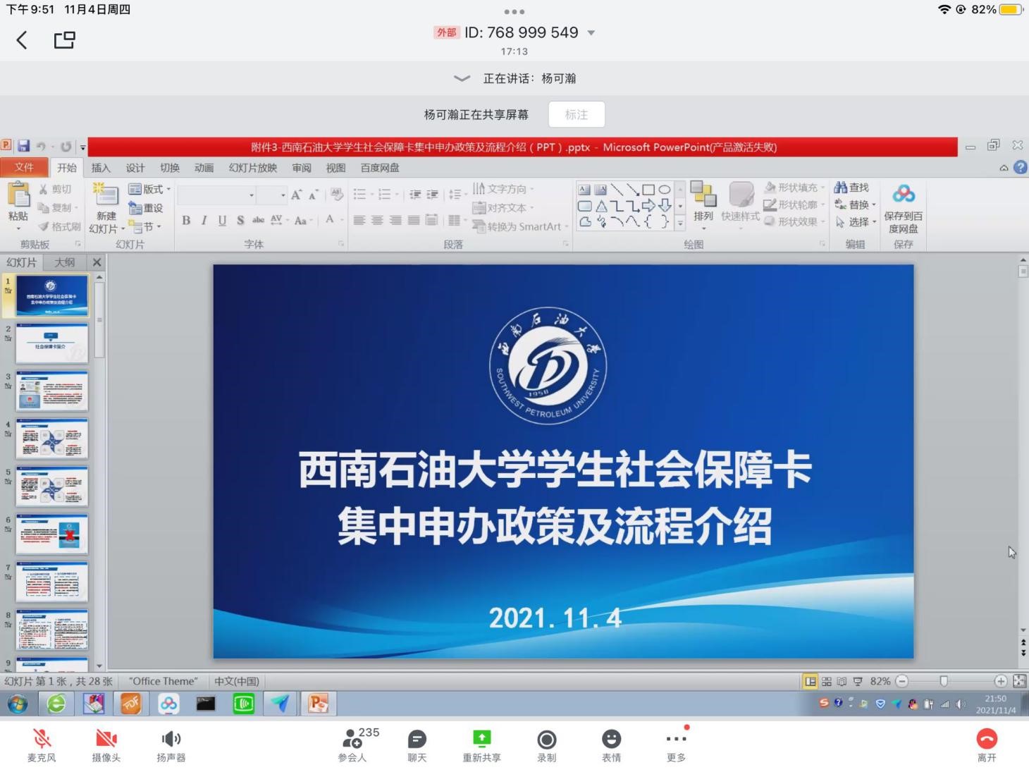Switch to the 设计 Design ribbon tab

[135, 168]
